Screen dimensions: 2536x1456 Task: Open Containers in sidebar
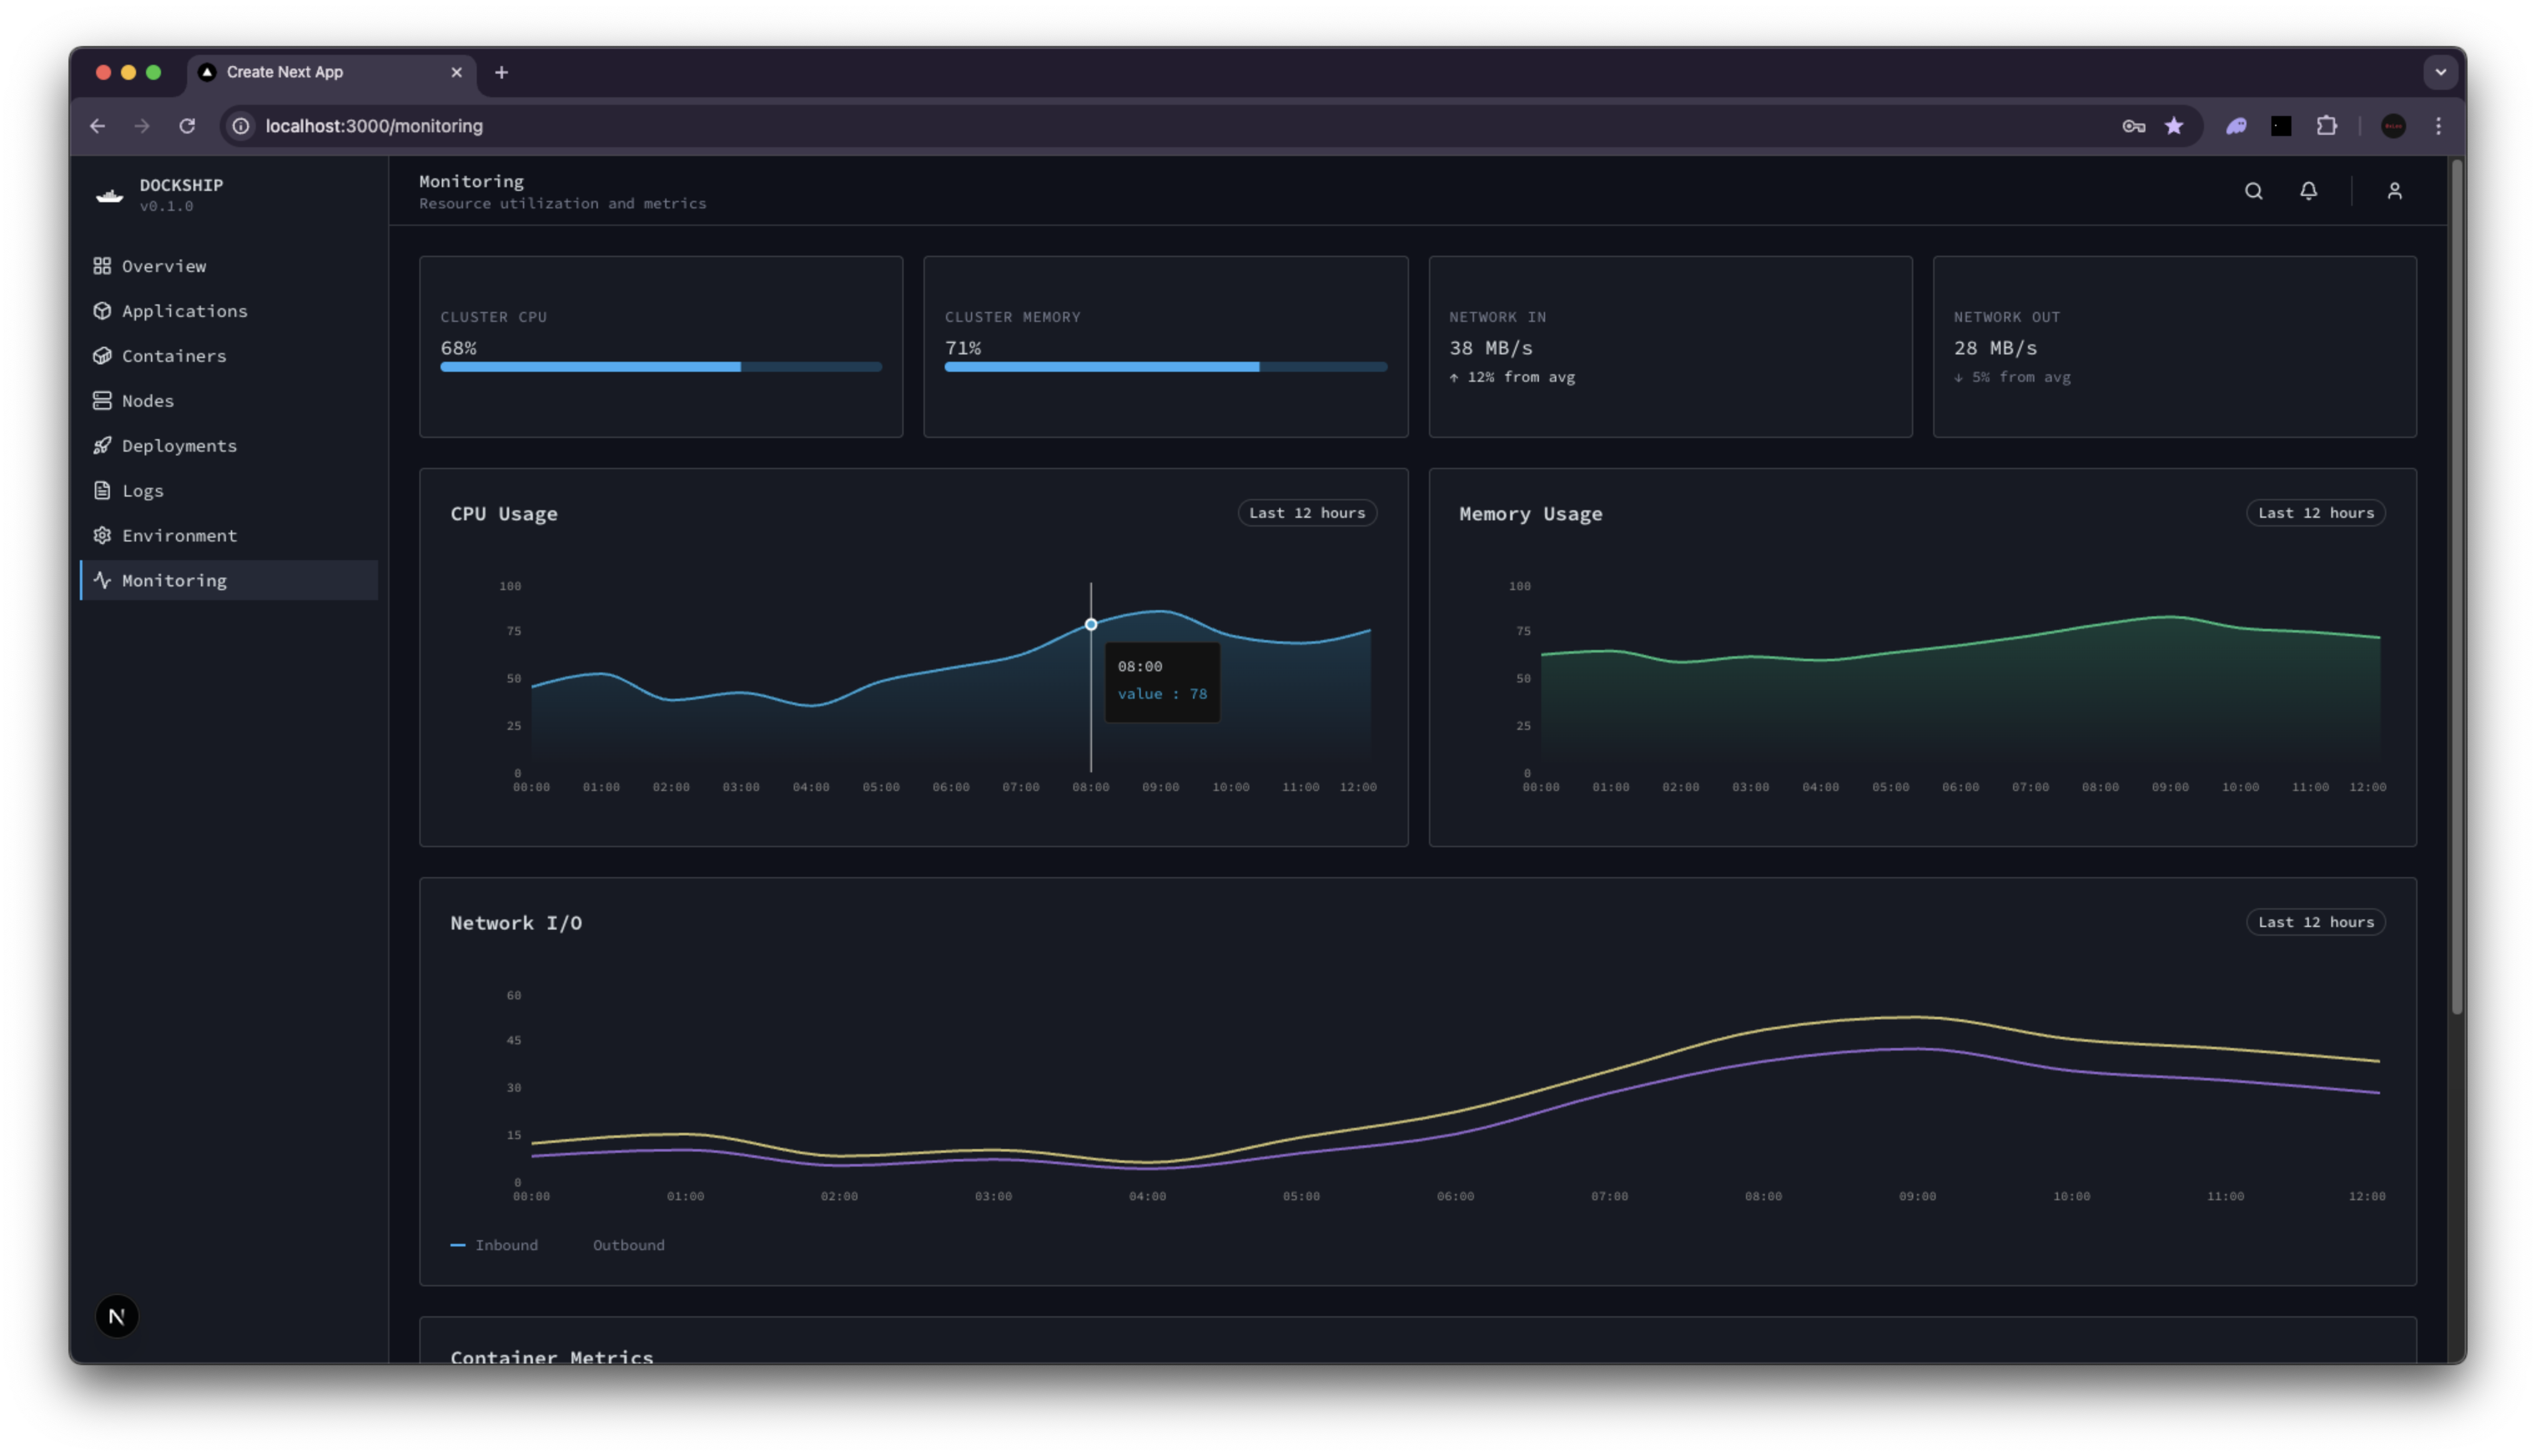coord(229,356)
